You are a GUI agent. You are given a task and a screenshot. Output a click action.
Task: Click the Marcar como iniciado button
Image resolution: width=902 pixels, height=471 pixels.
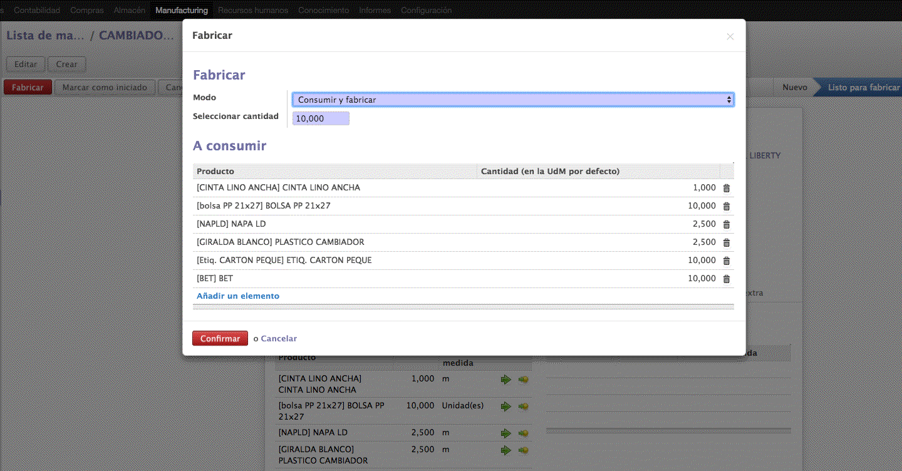click(x=105, y=87)
